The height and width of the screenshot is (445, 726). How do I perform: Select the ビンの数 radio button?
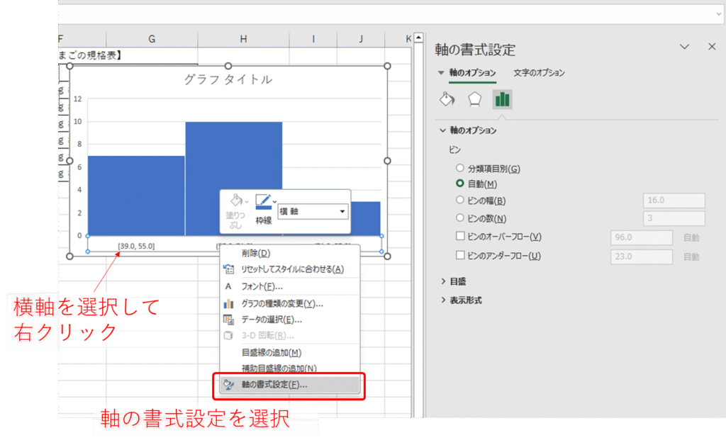click(x=460, y=218)
